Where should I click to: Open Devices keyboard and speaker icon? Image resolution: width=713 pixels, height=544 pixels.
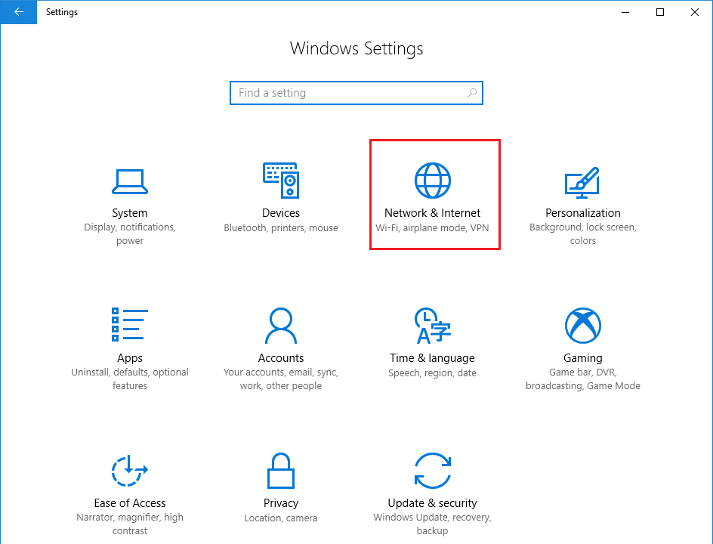point(281,181)
